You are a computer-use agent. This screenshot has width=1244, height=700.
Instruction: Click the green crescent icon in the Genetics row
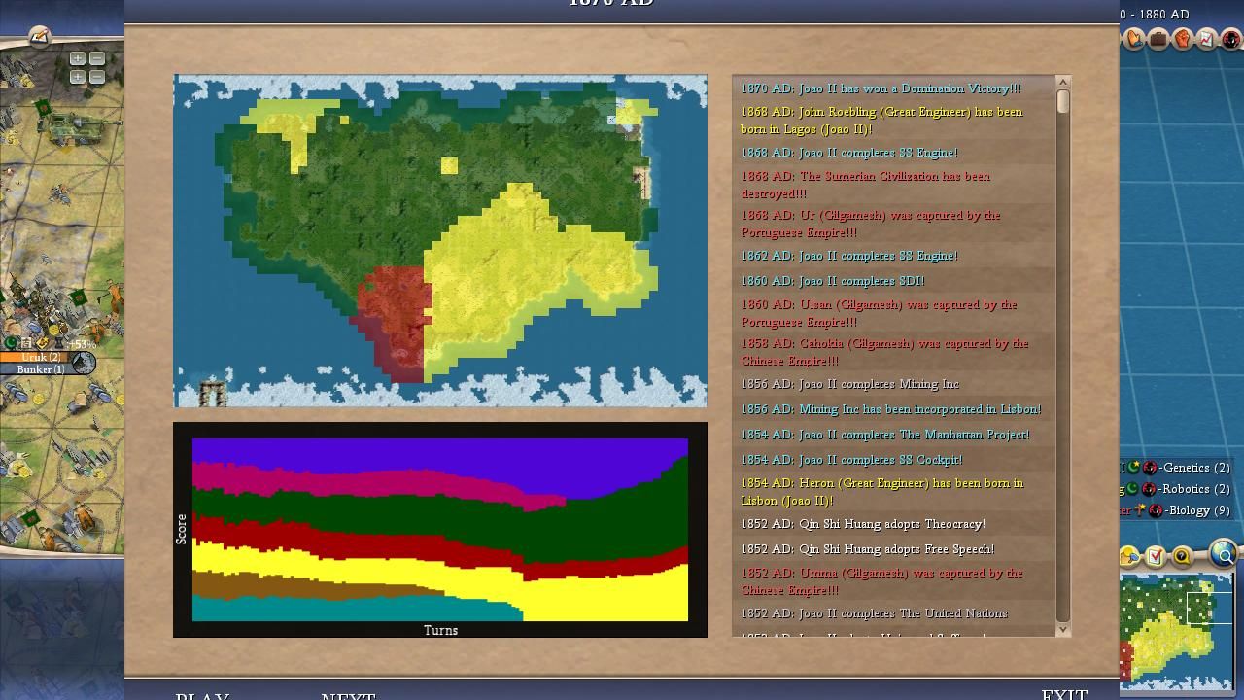point(1133,468)
